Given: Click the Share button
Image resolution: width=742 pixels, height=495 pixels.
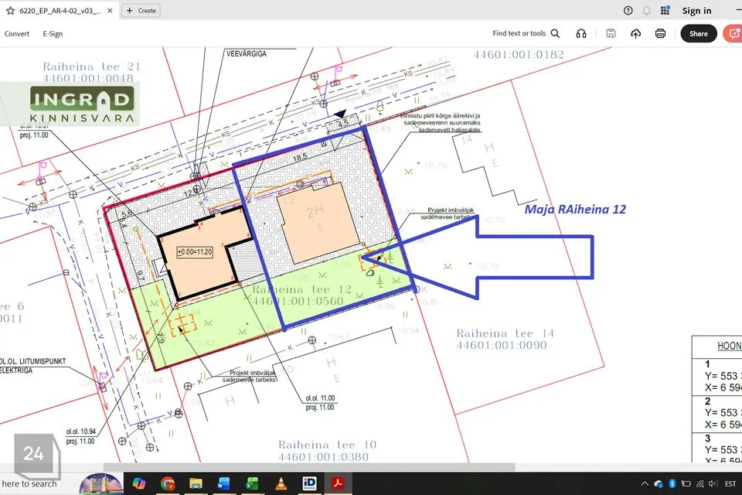Looking at the screenshot, I should click(x=698, y=34).
